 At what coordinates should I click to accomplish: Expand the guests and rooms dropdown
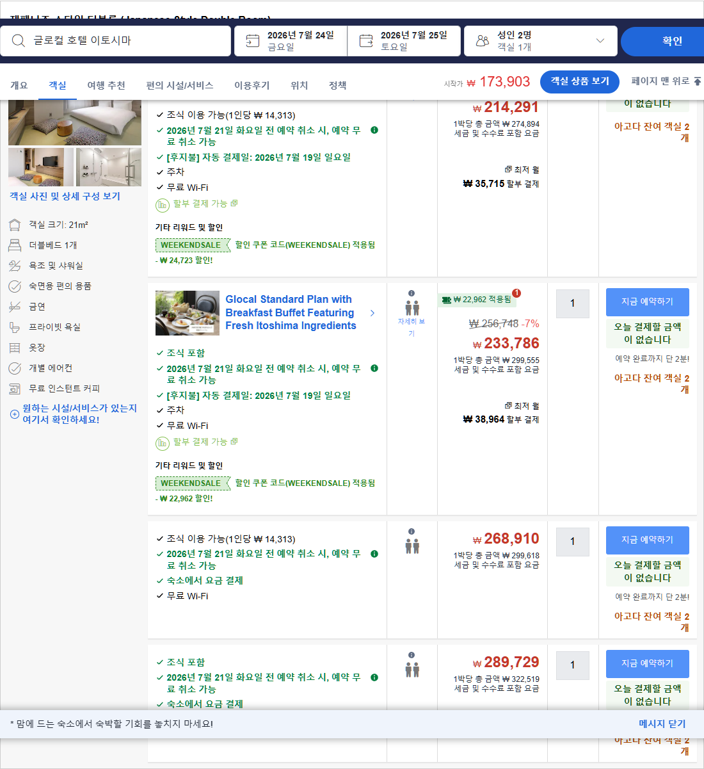click(x=600, y=40)
